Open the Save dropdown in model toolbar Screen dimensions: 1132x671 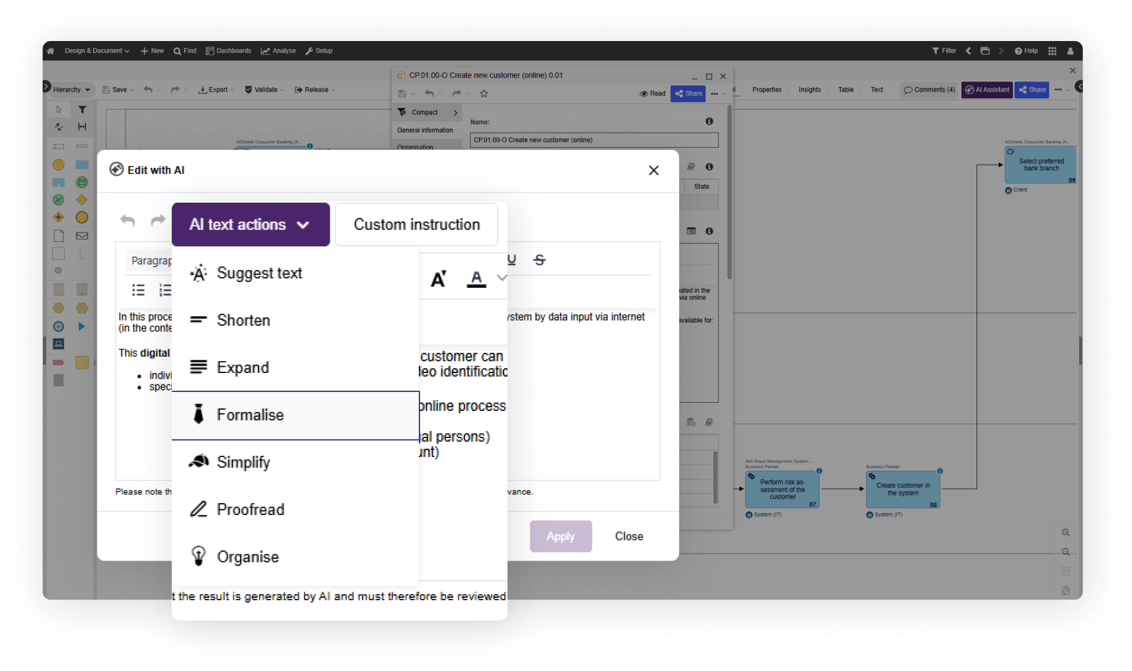point(118,90)
